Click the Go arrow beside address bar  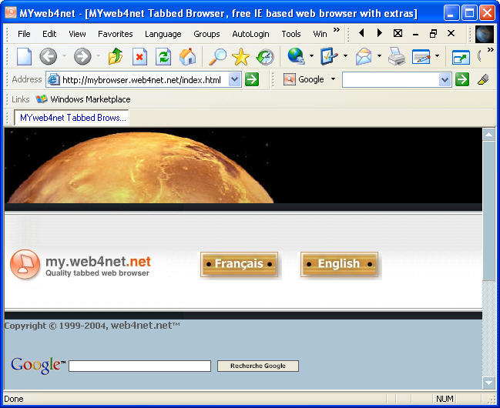point(252,79)
